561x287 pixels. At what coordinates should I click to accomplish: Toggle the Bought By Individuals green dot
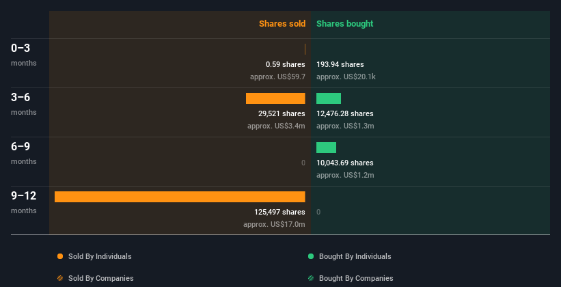pyautogui.click(x=311, y=256)
